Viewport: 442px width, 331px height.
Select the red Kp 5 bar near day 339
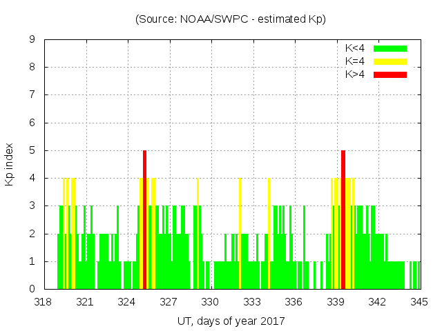pyautogui.click(x=343, y=219)
